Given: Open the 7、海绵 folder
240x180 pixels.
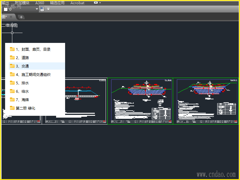Looking at the screenshot, I should (37, 100).
